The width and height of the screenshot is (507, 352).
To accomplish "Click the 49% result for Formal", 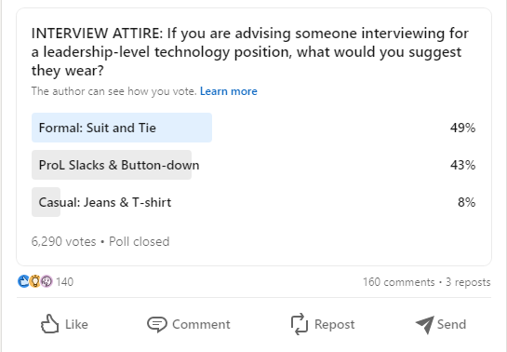I will (x=462, y=128).
